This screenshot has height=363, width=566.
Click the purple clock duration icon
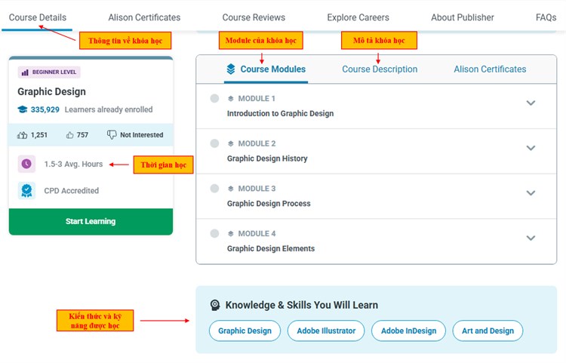[x=26, y=164]
